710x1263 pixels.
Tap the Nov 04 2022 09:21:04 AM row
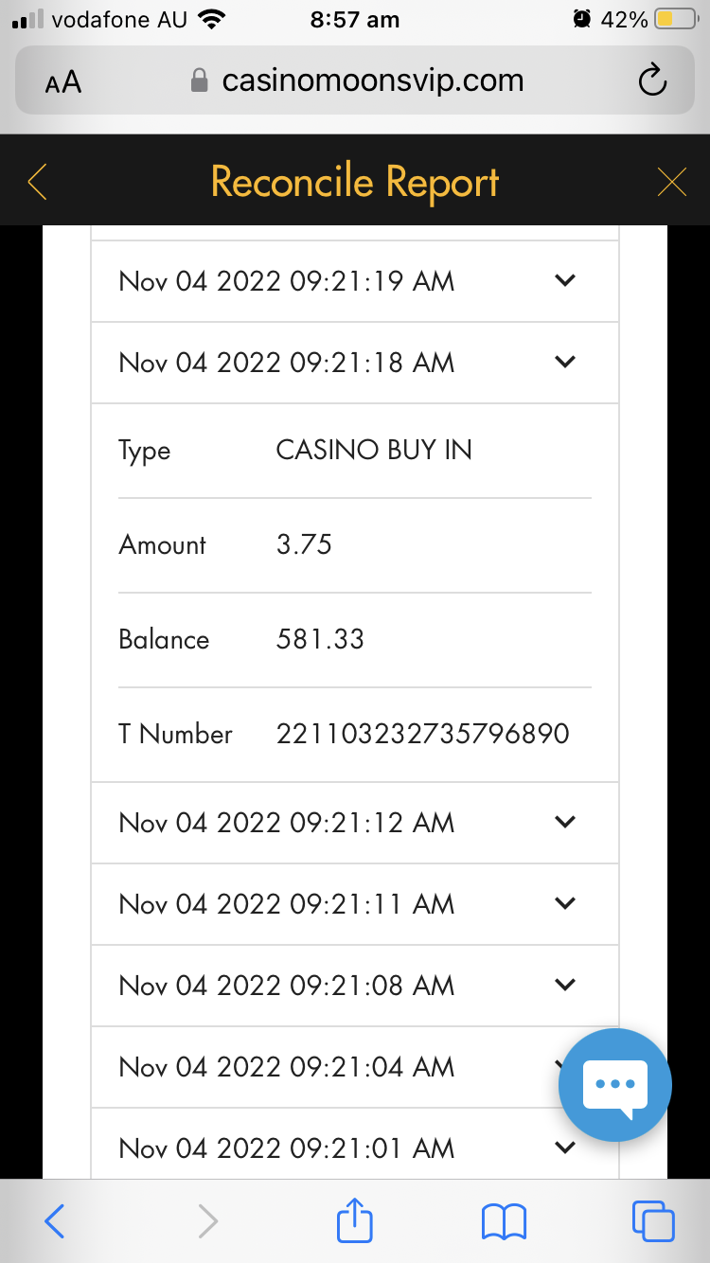click(286, 1067)
